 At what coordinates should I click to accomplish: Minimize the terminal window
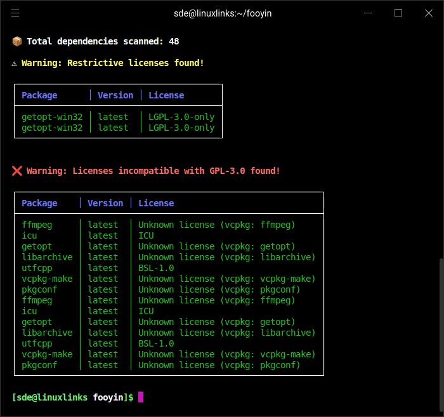coord(369,13)
